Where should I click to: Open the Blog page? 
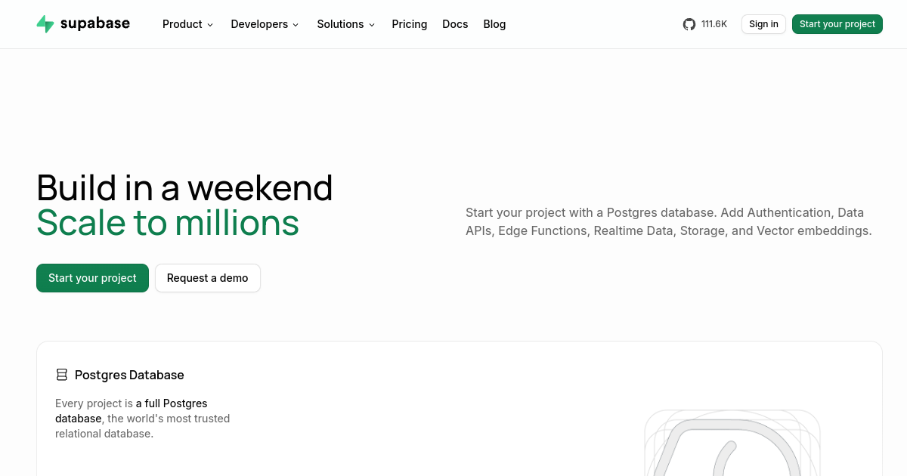(494, 24)
